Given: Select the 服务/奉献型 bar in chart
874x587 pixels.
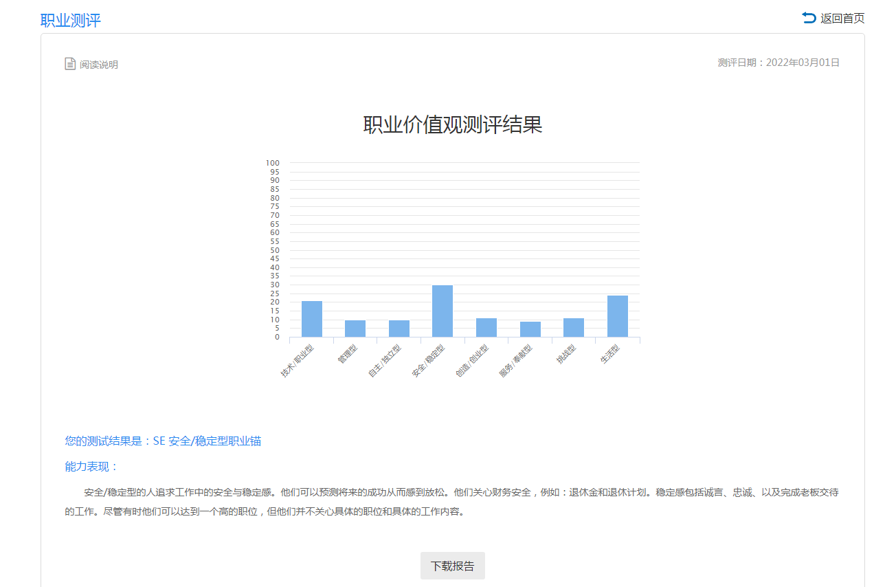Looking at the screenshot, I should point(530,329).
